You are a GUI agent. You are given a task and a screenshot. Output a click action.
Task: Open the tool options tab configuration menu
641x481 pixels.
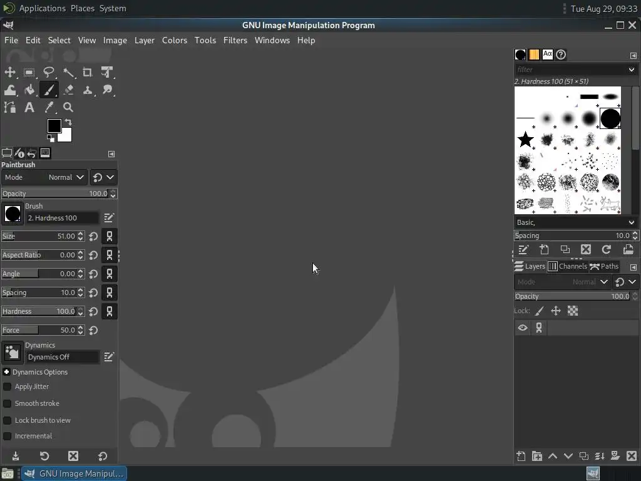[x=111, y=154]
